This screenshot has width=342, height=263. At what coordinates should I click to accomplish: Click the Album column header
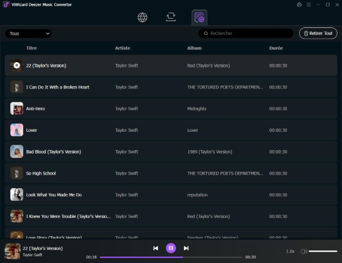click(194, 48)
